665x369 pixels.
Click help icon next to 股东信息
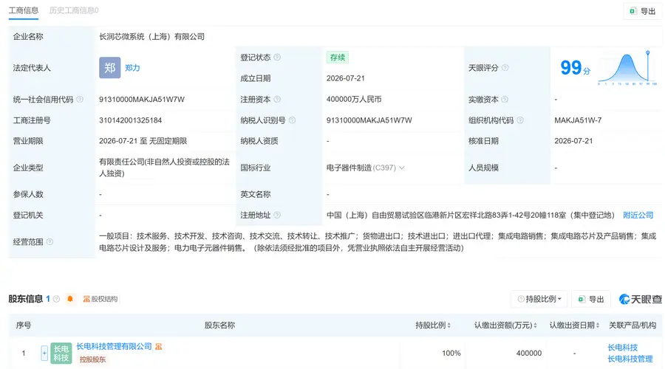tap(56, 299)
